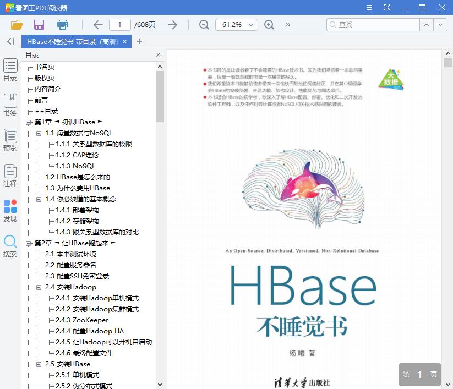Click the outline scroll down arrow

(160, 385)
